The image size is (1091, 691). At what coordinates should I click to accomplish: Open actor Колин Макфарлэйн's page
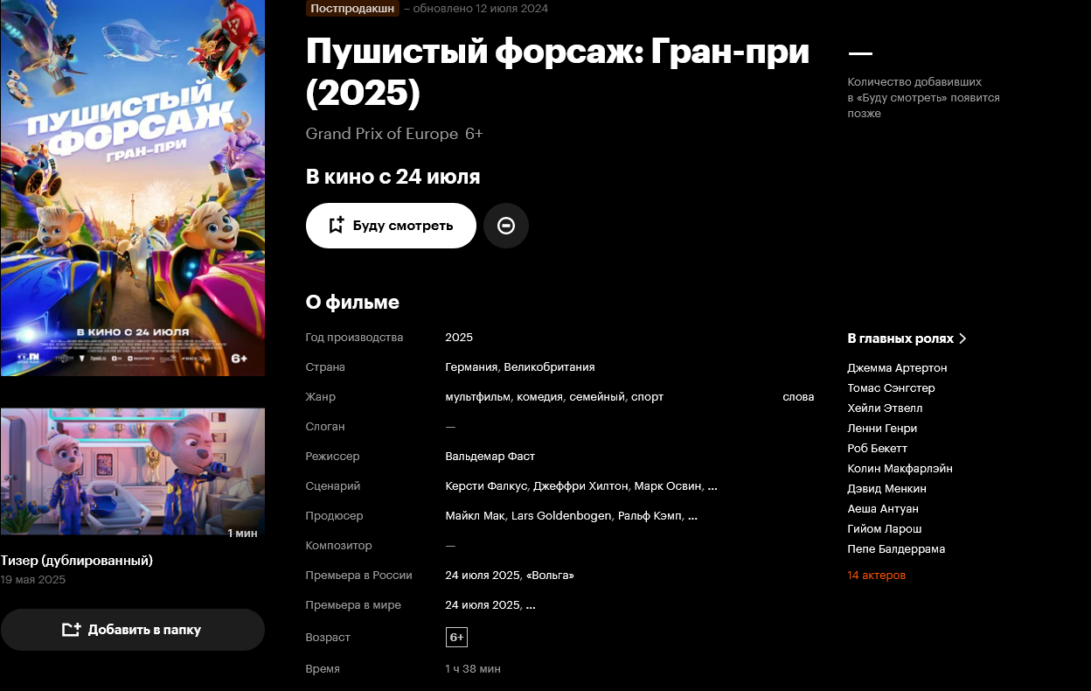(x=900, y=469)
